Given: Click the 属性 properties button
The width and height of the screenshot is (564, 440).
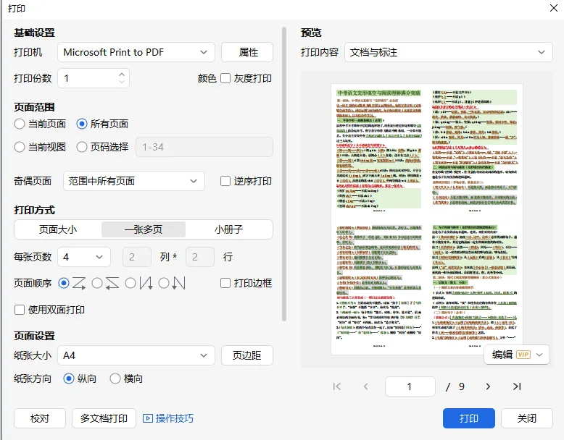Looking at the screenshot, I should [247, 52].
